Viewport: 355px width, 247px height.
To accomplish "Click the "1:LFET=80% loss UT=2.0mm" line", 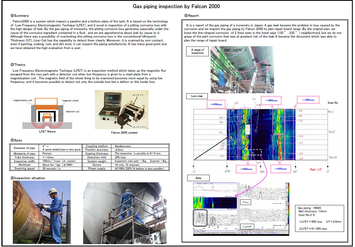I will pos(320,222).
